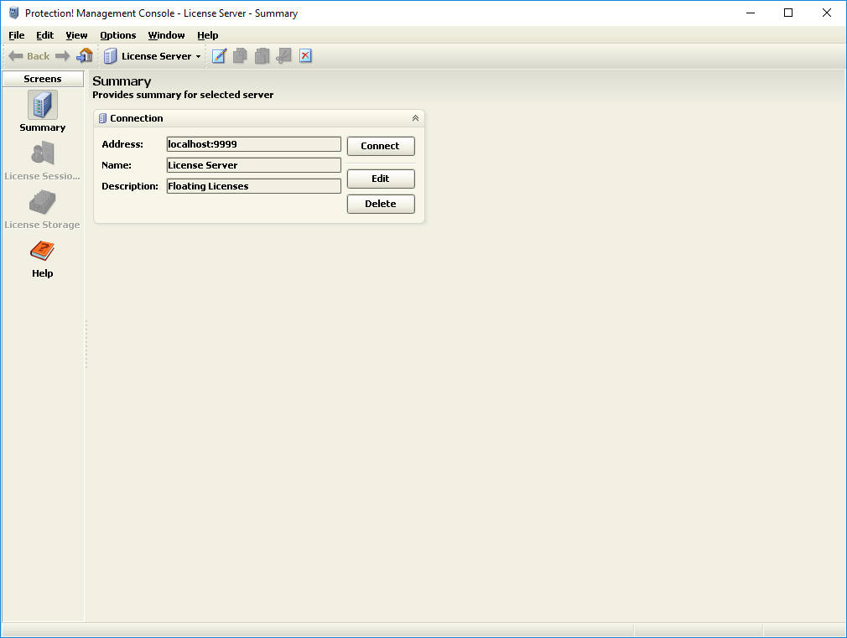Click the Paste icon in toolbar
The image size is (847, 638).
click(262, 56)
